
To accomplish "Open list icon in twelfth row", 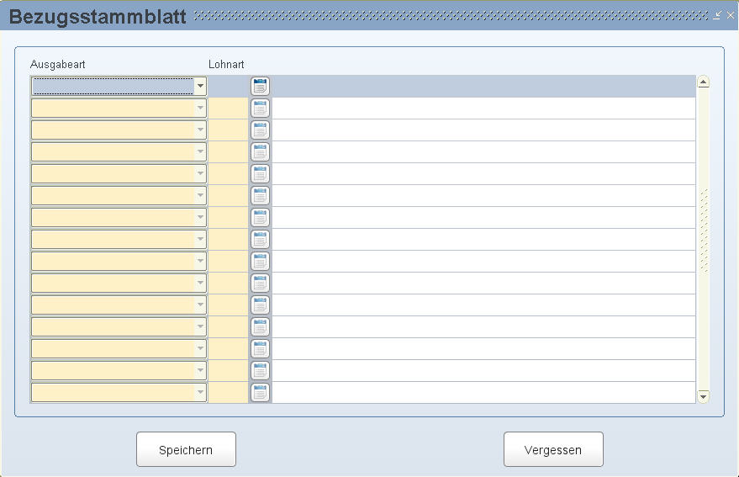I will click(260, 326).
